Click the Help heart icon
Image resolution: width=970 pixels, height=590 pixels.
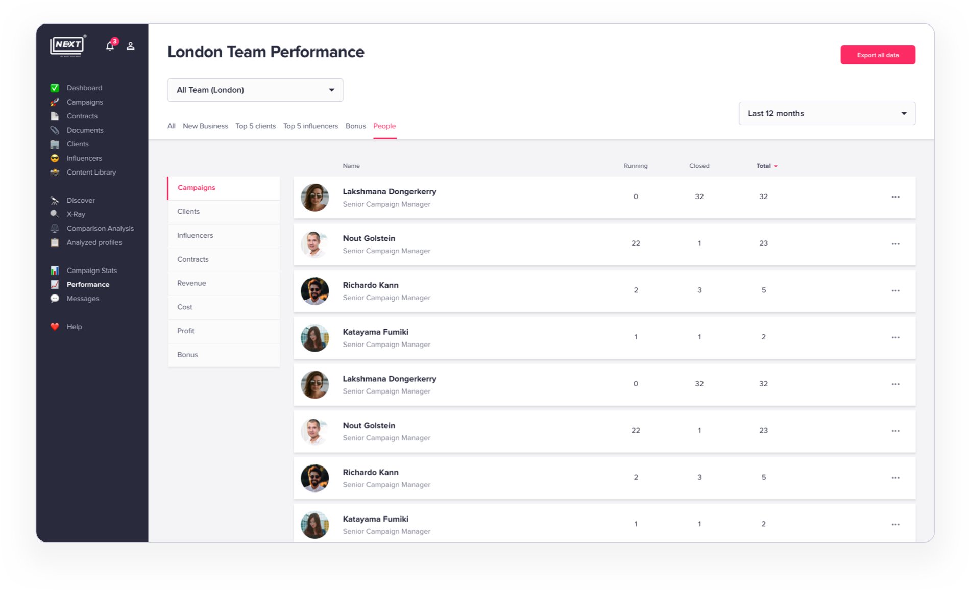tap(55, 327)
